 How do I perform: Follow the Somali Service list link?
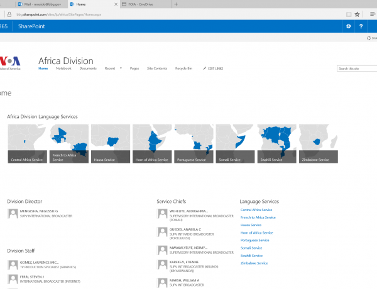pos(251,248)
